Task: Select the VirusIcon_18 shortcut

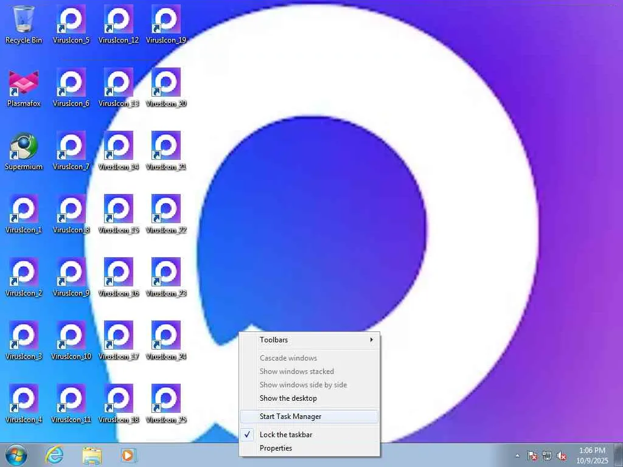Action: [x=119, y=404]
